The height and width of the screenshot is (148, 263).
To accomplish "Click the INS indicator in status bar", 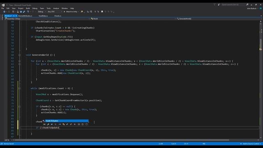I will (x=204, y=144).
